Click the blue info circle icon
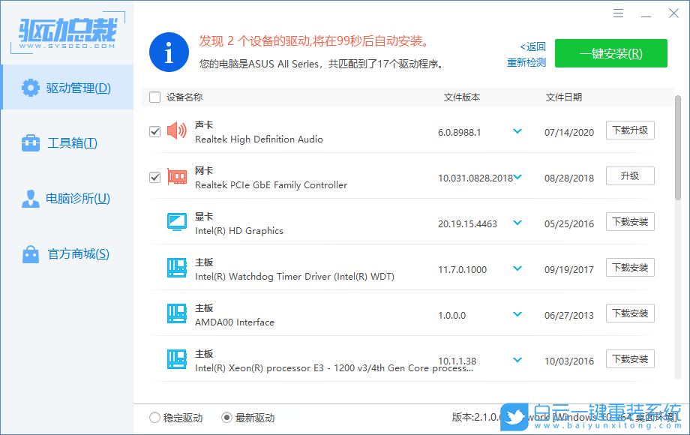Image resolution: width=690 pixels, height=435 pixels. point(169,52)
